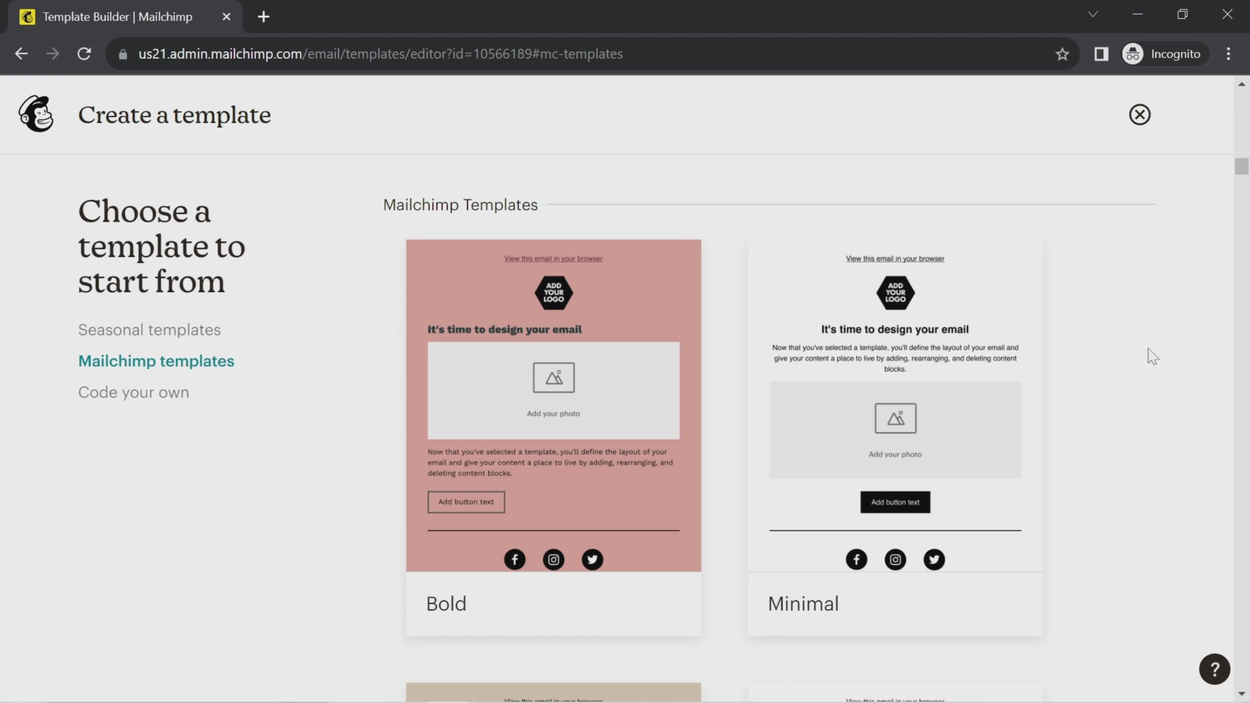View site info via lock icon
This screenshot has height=703, width=1250.
click(x=123, y=54)
